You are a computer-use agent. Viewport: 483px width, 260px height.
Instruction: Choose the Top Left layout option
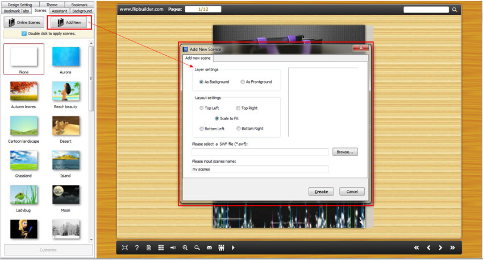202,108
